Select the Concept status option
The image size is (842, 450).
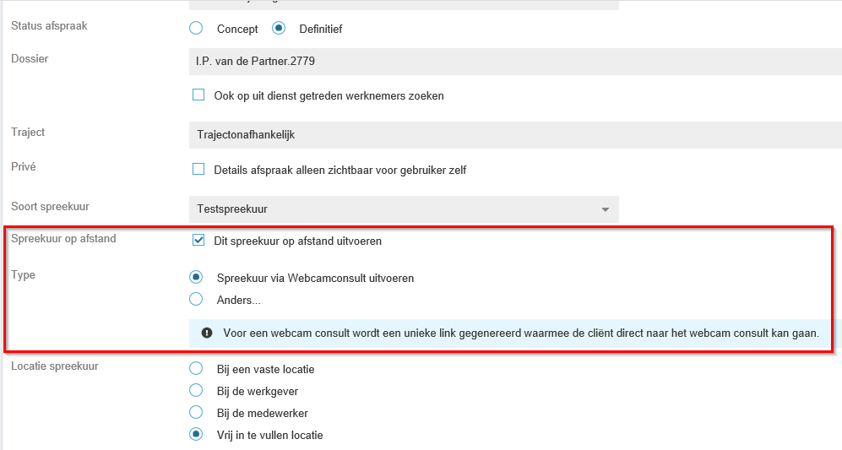(x=197, y=29)
